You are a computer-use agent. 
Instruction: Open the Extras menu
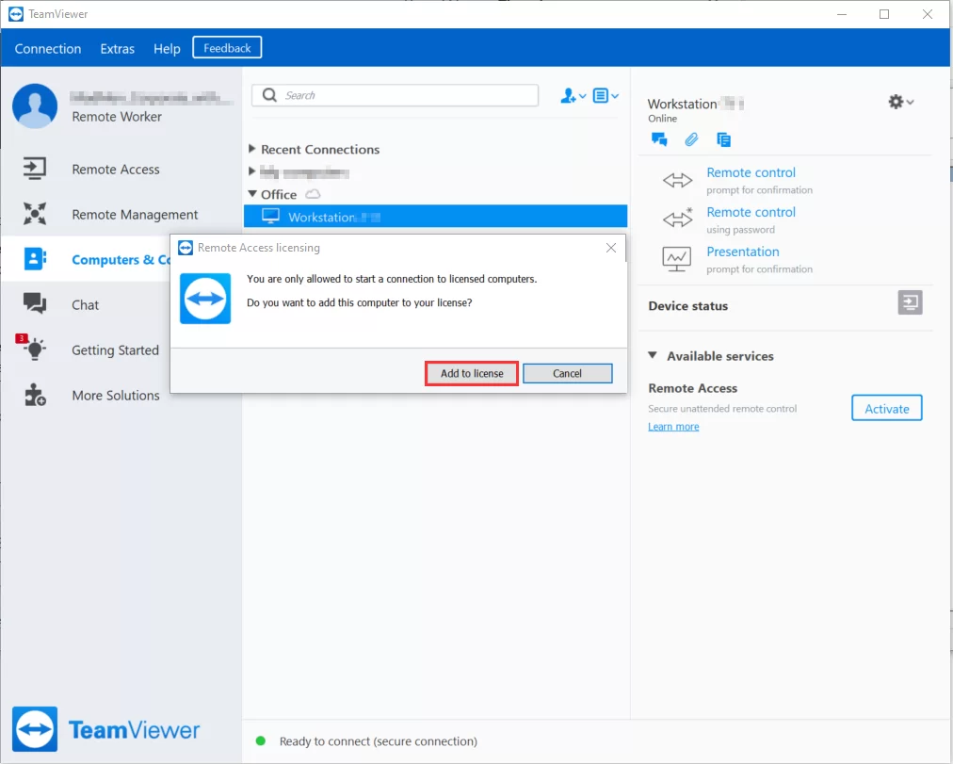tap(117, 48)
